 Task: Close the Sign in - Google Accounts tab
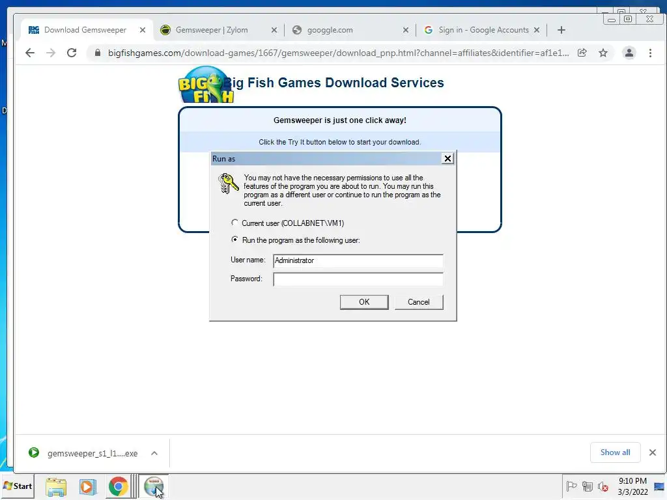[x=537, y=30]
